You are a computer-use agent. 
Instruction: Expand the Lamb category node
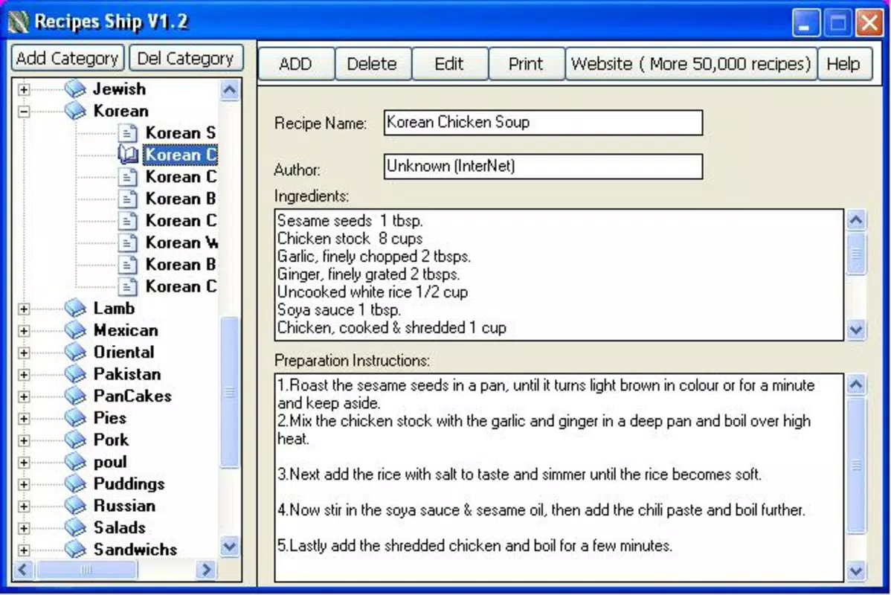click(24, 309)
